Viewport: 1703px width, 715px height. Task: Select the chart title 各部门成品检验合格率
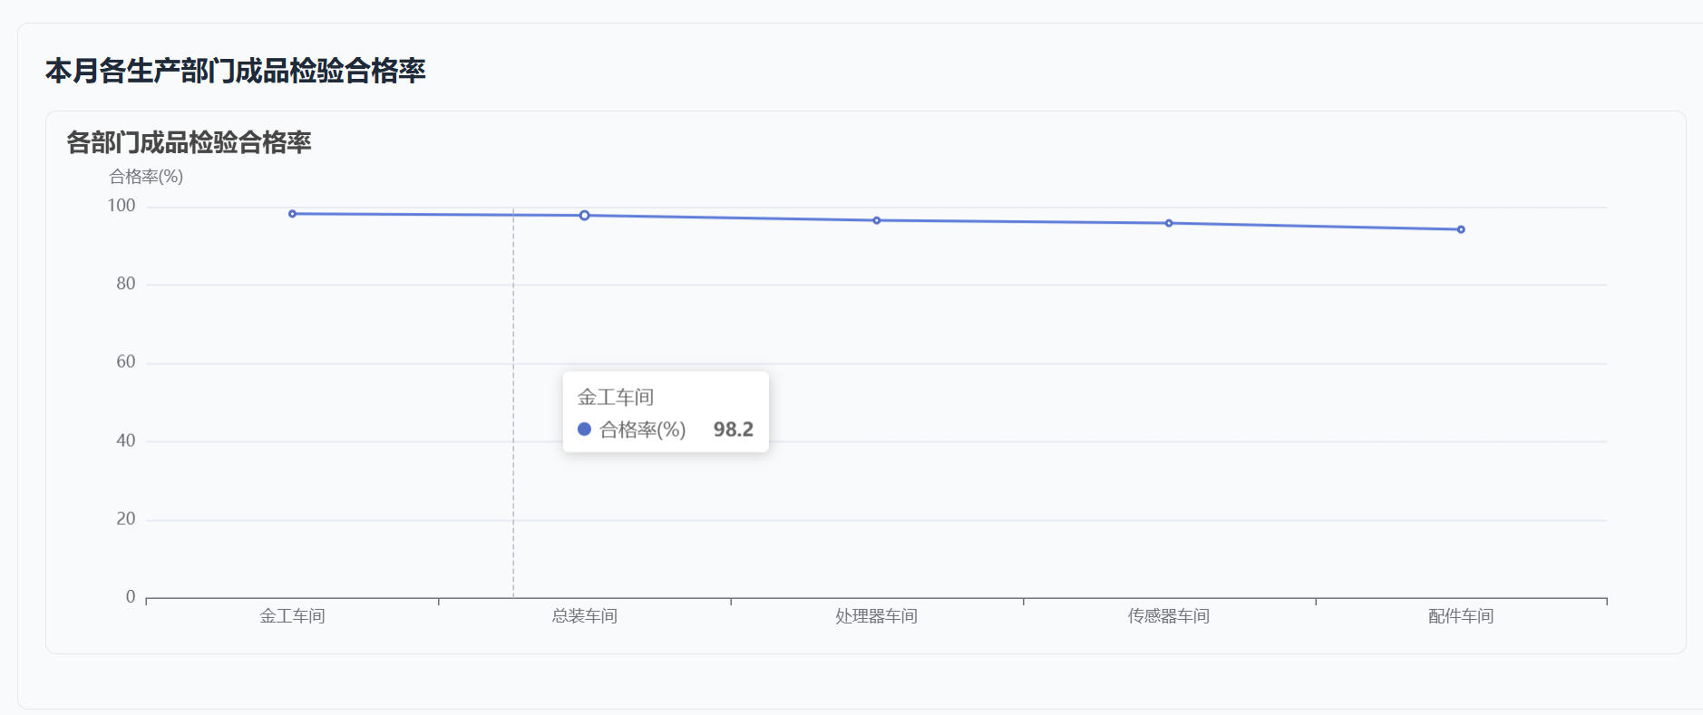pos(189,142)
